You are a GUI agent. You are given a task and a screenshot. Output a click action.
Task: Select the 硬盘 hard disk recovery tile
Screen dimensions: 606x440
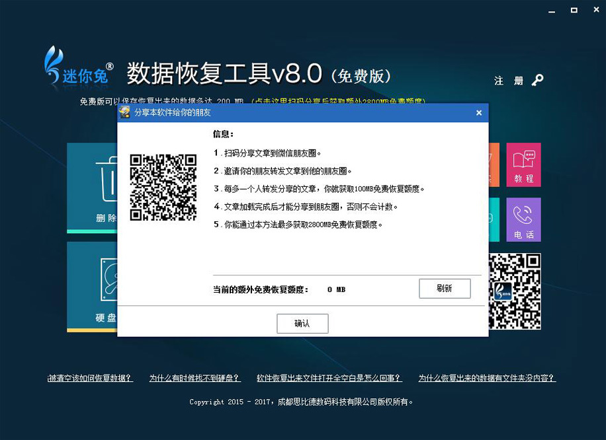pos(93,287)
